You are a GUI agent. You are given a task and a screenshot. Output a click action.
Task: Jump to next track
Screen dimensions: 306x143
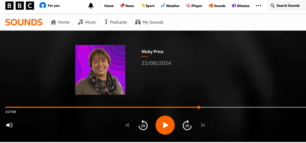[x=203, y=125]
